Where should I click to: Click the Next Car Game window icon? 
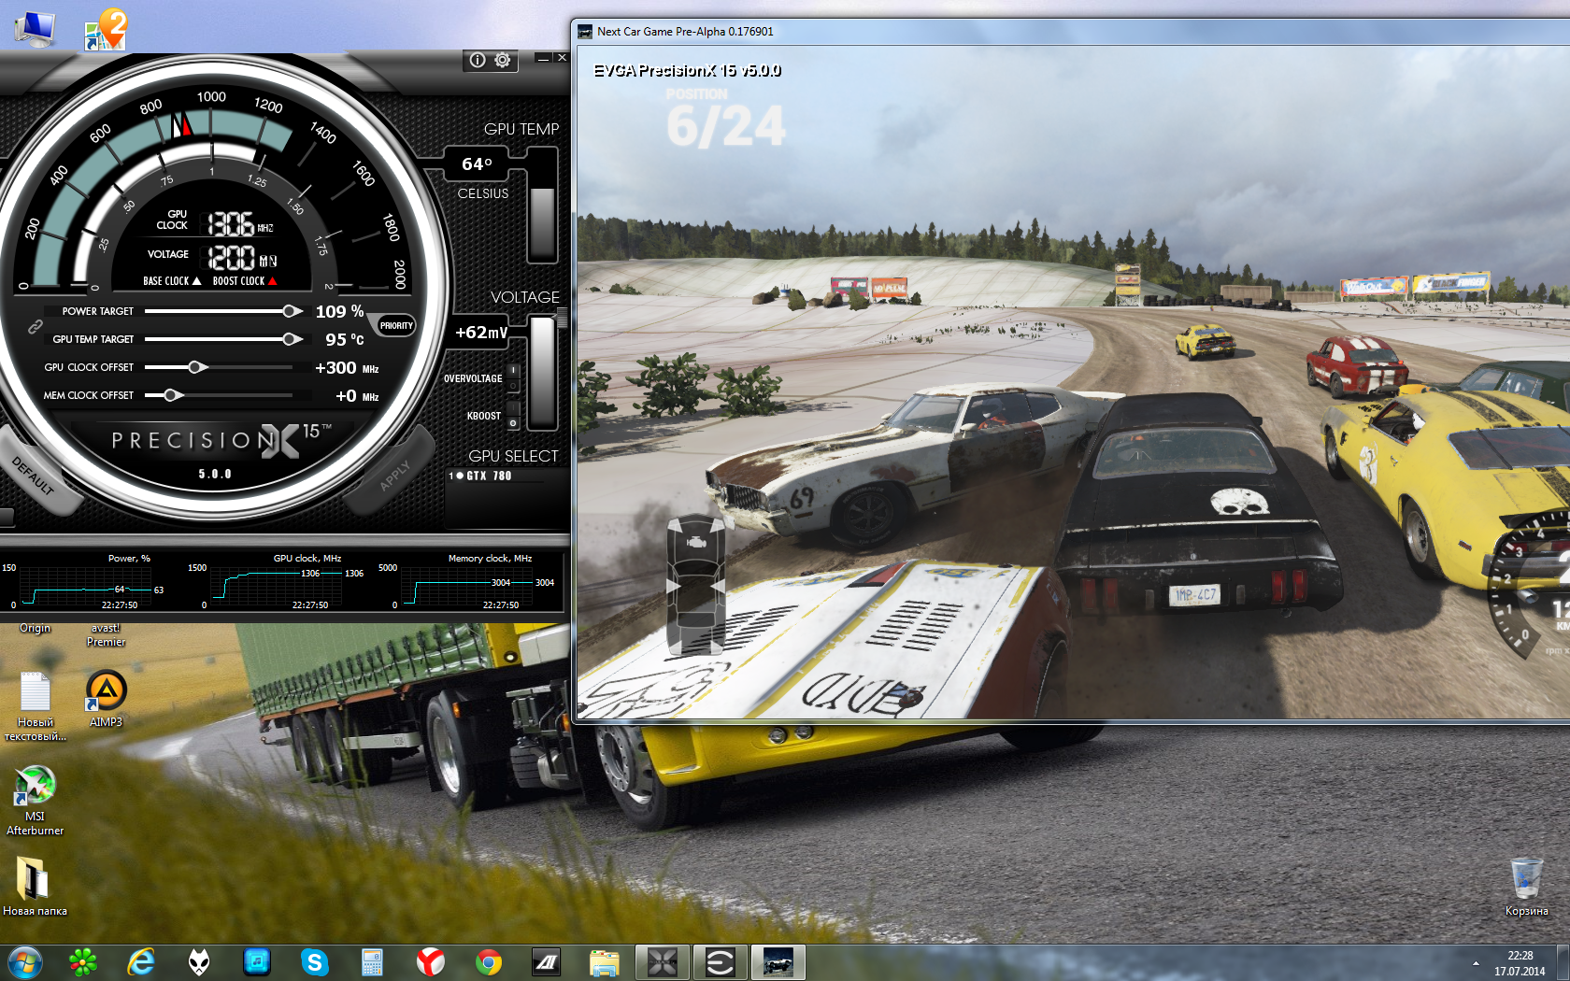585,32
